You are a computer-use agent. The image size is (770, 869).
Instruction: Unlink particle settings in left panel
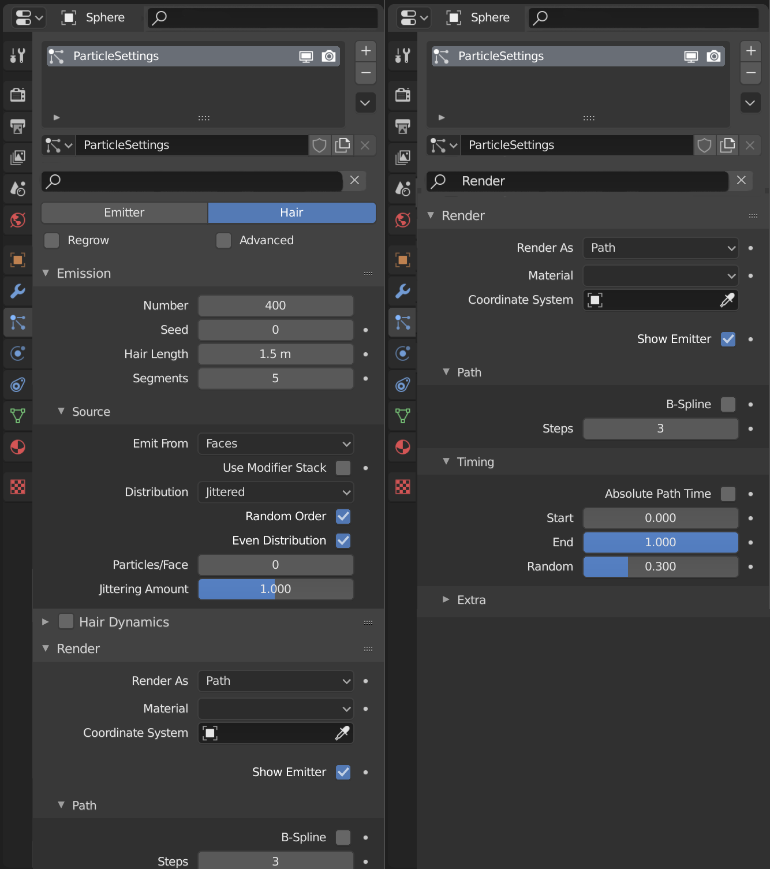pyautogui.click(x=365, y=145)
